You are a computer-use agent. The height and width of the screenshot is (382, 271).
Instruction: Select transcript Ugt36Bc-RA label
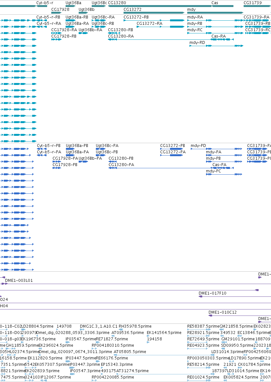pos(103,17)
